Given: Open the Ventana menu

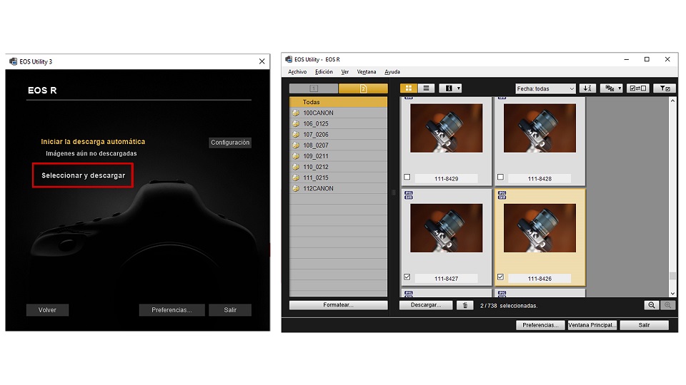Looking at the screenshot, I should (367, 72).
